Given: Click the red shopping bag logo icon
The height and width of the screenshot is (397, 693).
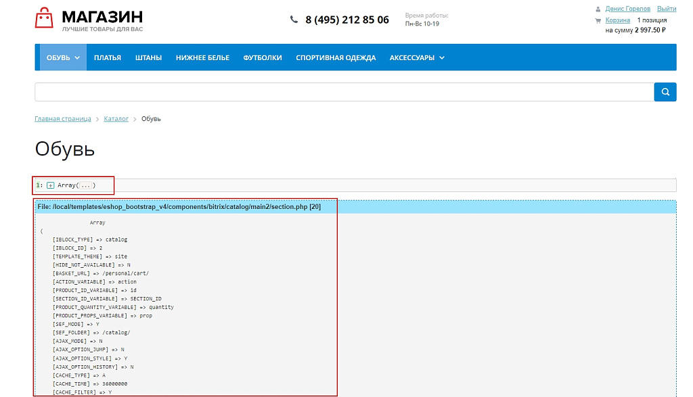Looking at the screenshot, I should [x=44, y=18].
